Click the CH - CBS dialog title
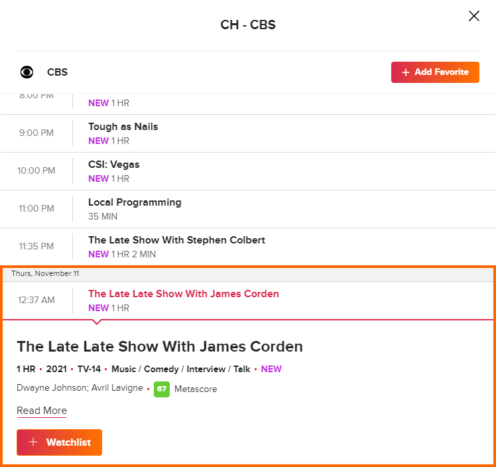 click(248, 25)
